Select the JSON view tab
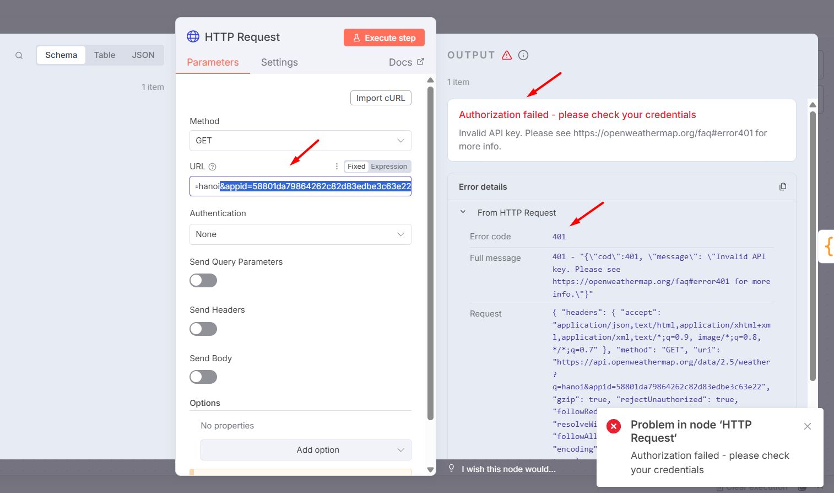Image resolution: width=834 pixels, height=493 pixels. [143, 55]
